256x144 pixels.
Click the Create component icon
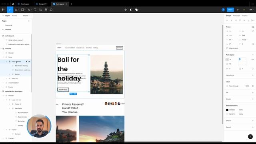pos(126,10)
